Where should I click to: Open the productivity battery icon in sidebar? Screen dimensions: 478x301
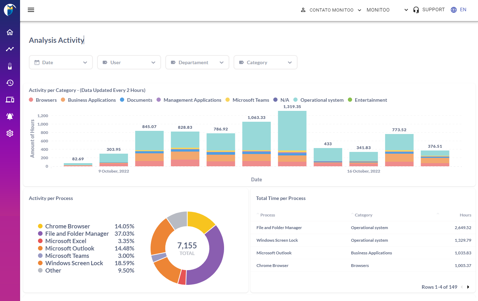(x=9, y=66)
